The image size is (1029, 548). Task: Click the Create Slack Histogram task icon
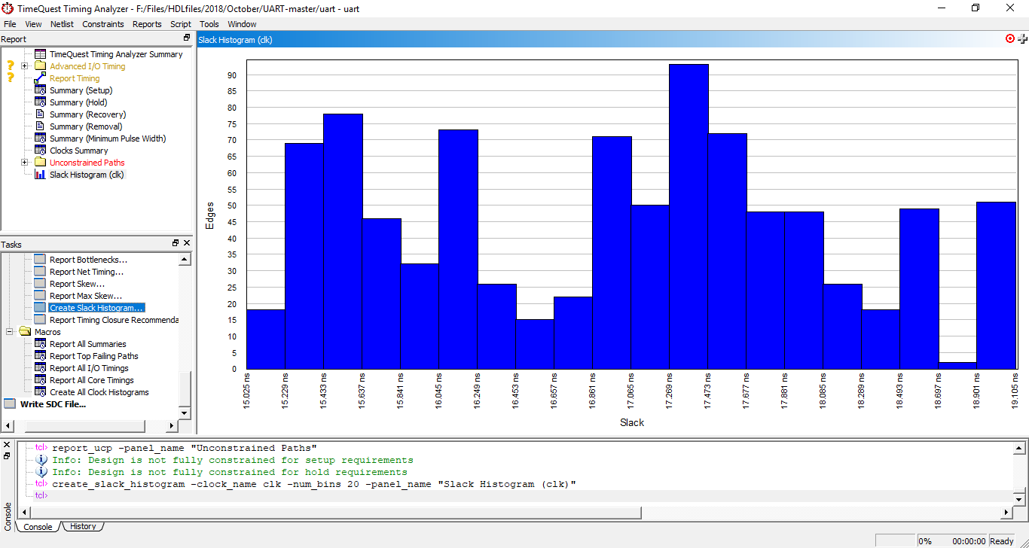(40, 308)
